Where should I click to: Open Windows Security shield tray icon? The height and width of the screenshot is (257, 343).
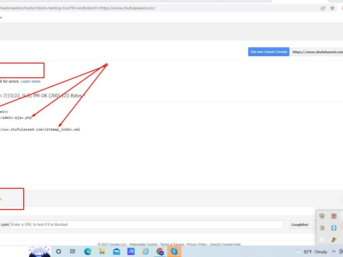tap(322, 216)
